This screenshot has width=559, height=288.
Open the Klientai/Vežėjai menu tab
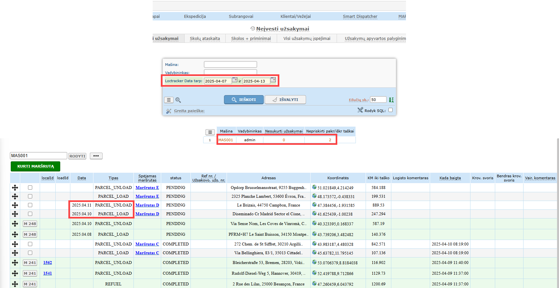[296, 17]
